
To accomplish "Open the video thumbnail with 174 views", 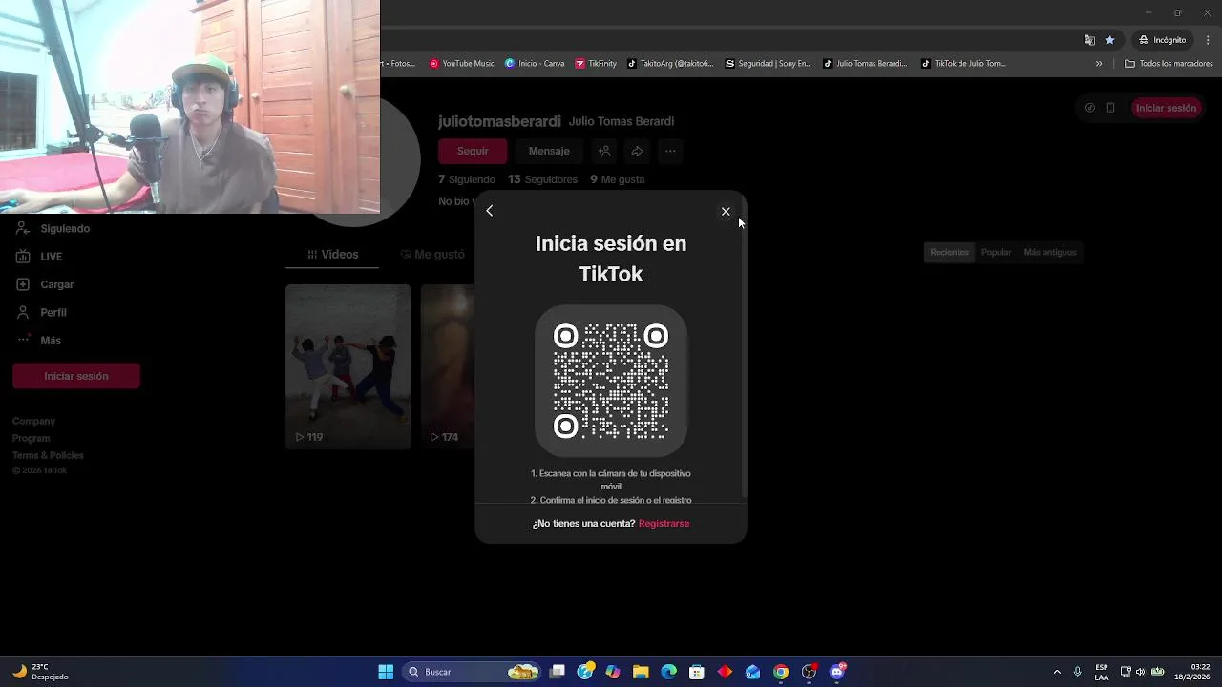I will [x=448, y=366].
